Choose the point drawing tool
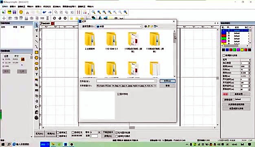255x147 pixels. click(37, 36)
